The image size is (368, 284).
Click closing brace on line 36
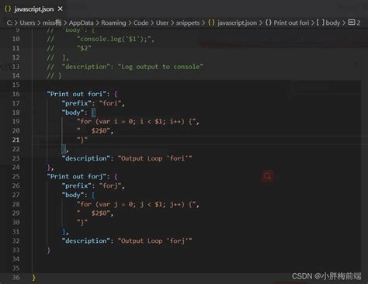pos(34,278)
